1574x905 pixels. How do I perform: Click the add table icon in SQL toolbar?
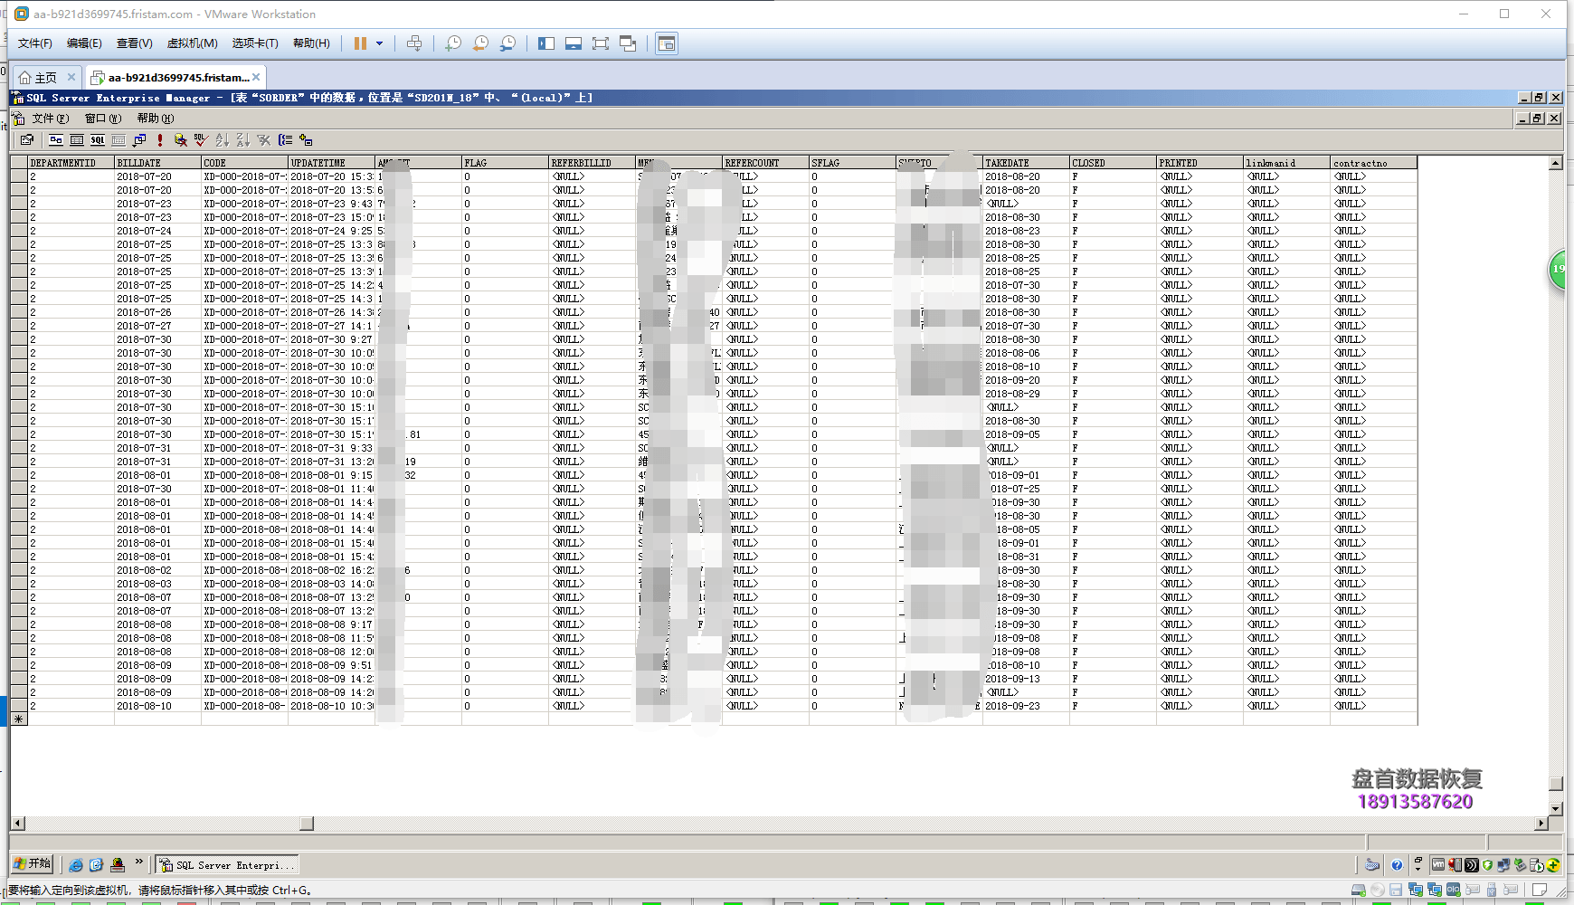pos(306,140)
